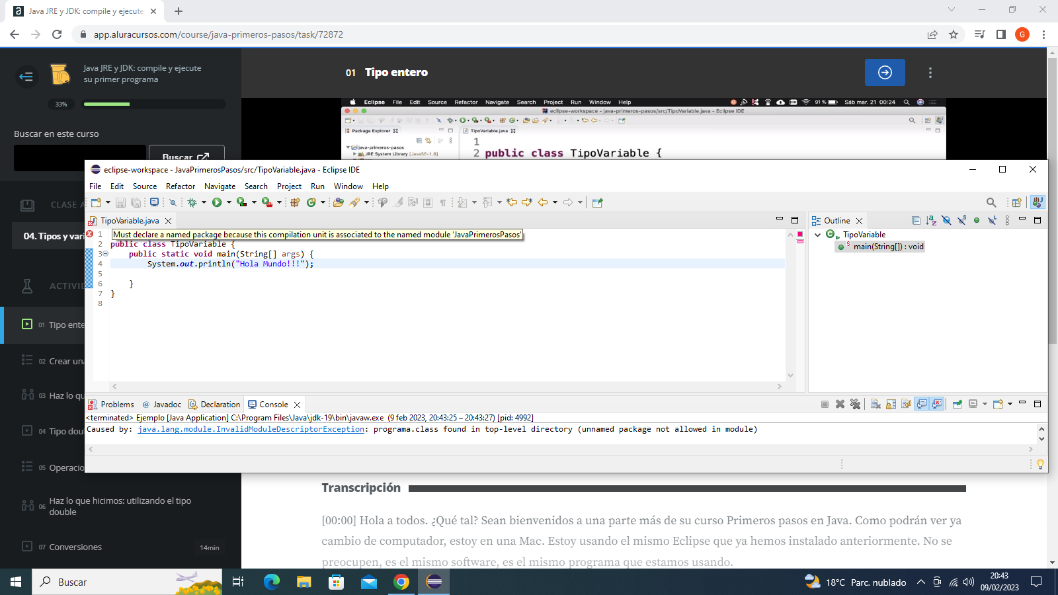Toggle Hide Fields in Outline view
Image resolution: width=1058 pixels, height=595 pixels.
[946, 220]
